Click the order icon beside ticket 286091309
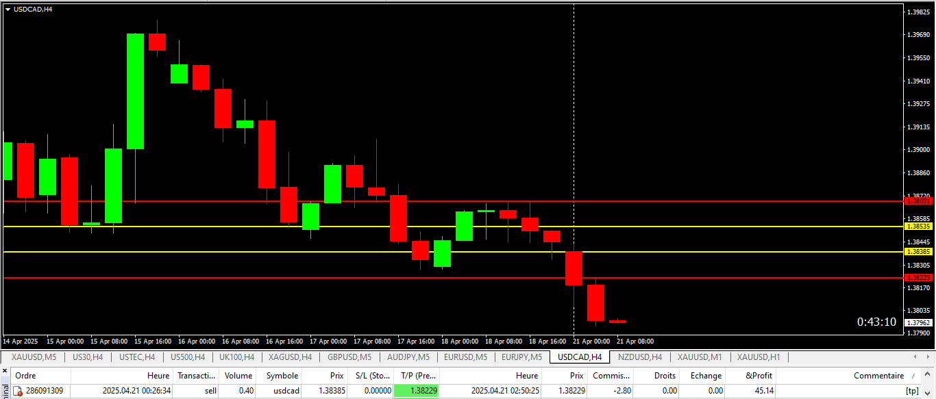Image resolution: width=936 pixels, height=399 pixels. click(19, 391)
